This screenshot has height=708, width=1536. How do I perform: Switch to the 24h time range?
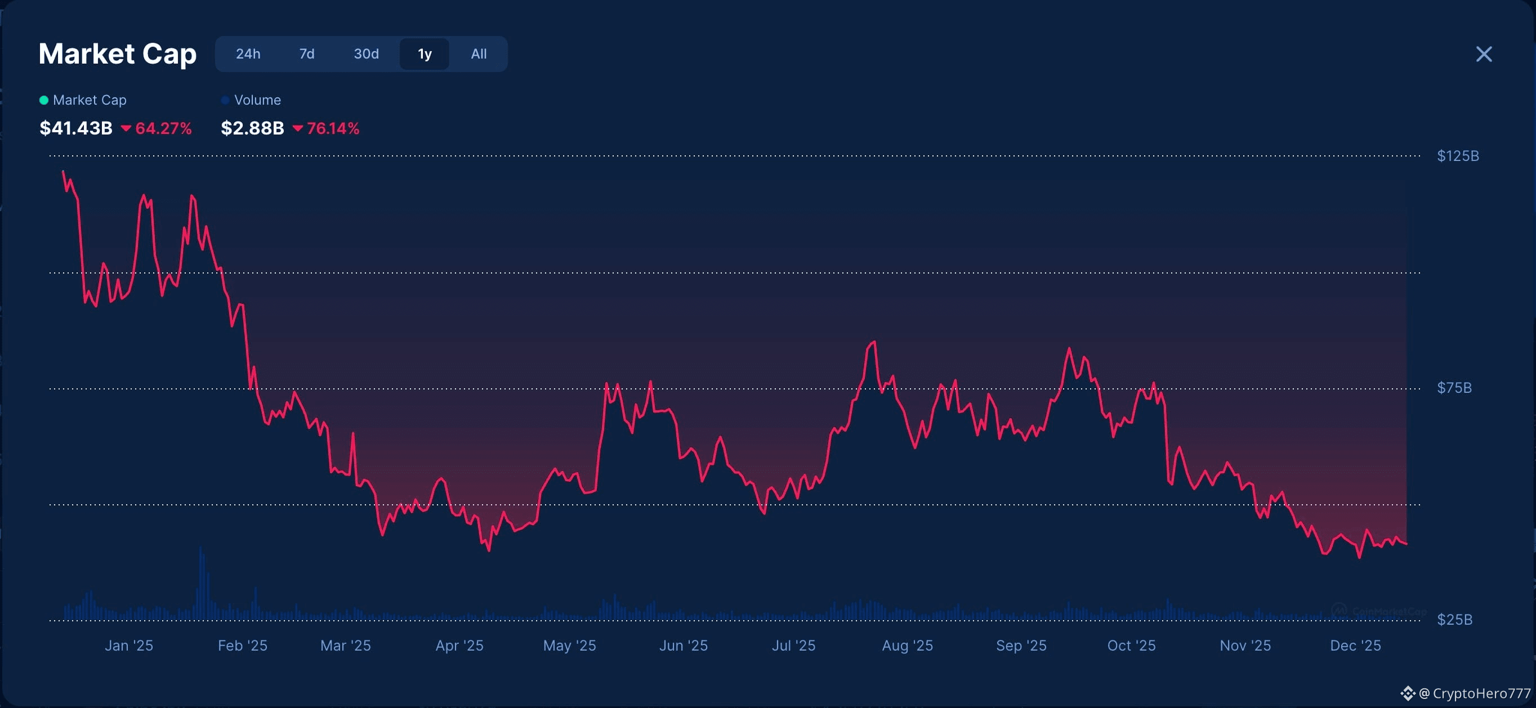pos(248,54)
